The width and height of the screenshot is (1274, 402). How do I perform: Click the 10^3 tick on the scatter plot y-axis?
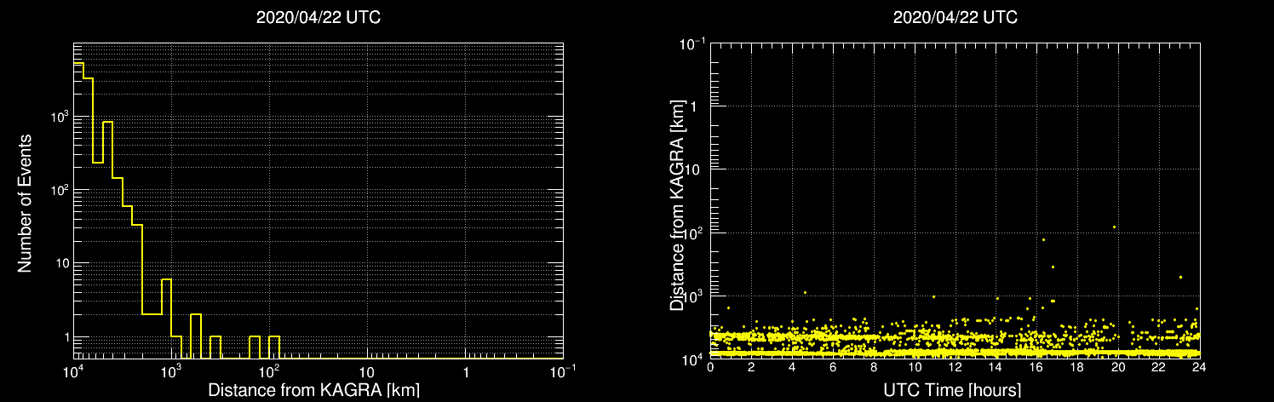pyautogui.click(x=694, y=296)
